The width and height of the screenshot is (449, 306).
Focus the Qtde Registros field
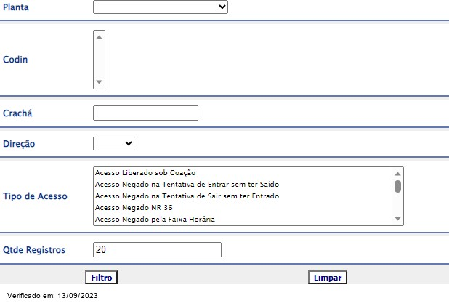157,249
